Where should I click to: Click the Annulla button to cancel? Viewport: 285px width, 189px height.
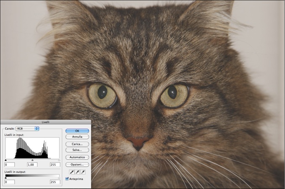click(x=77, y=137)
